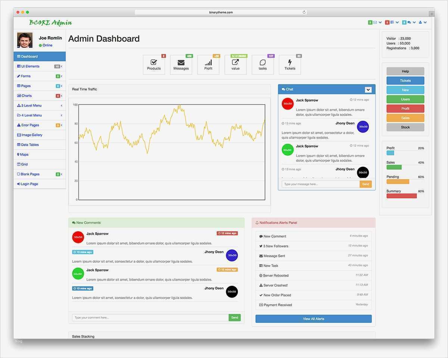This screenshot has height=358, width=448.
Task: Click the blue Tickets button
Action: point(405,81)
